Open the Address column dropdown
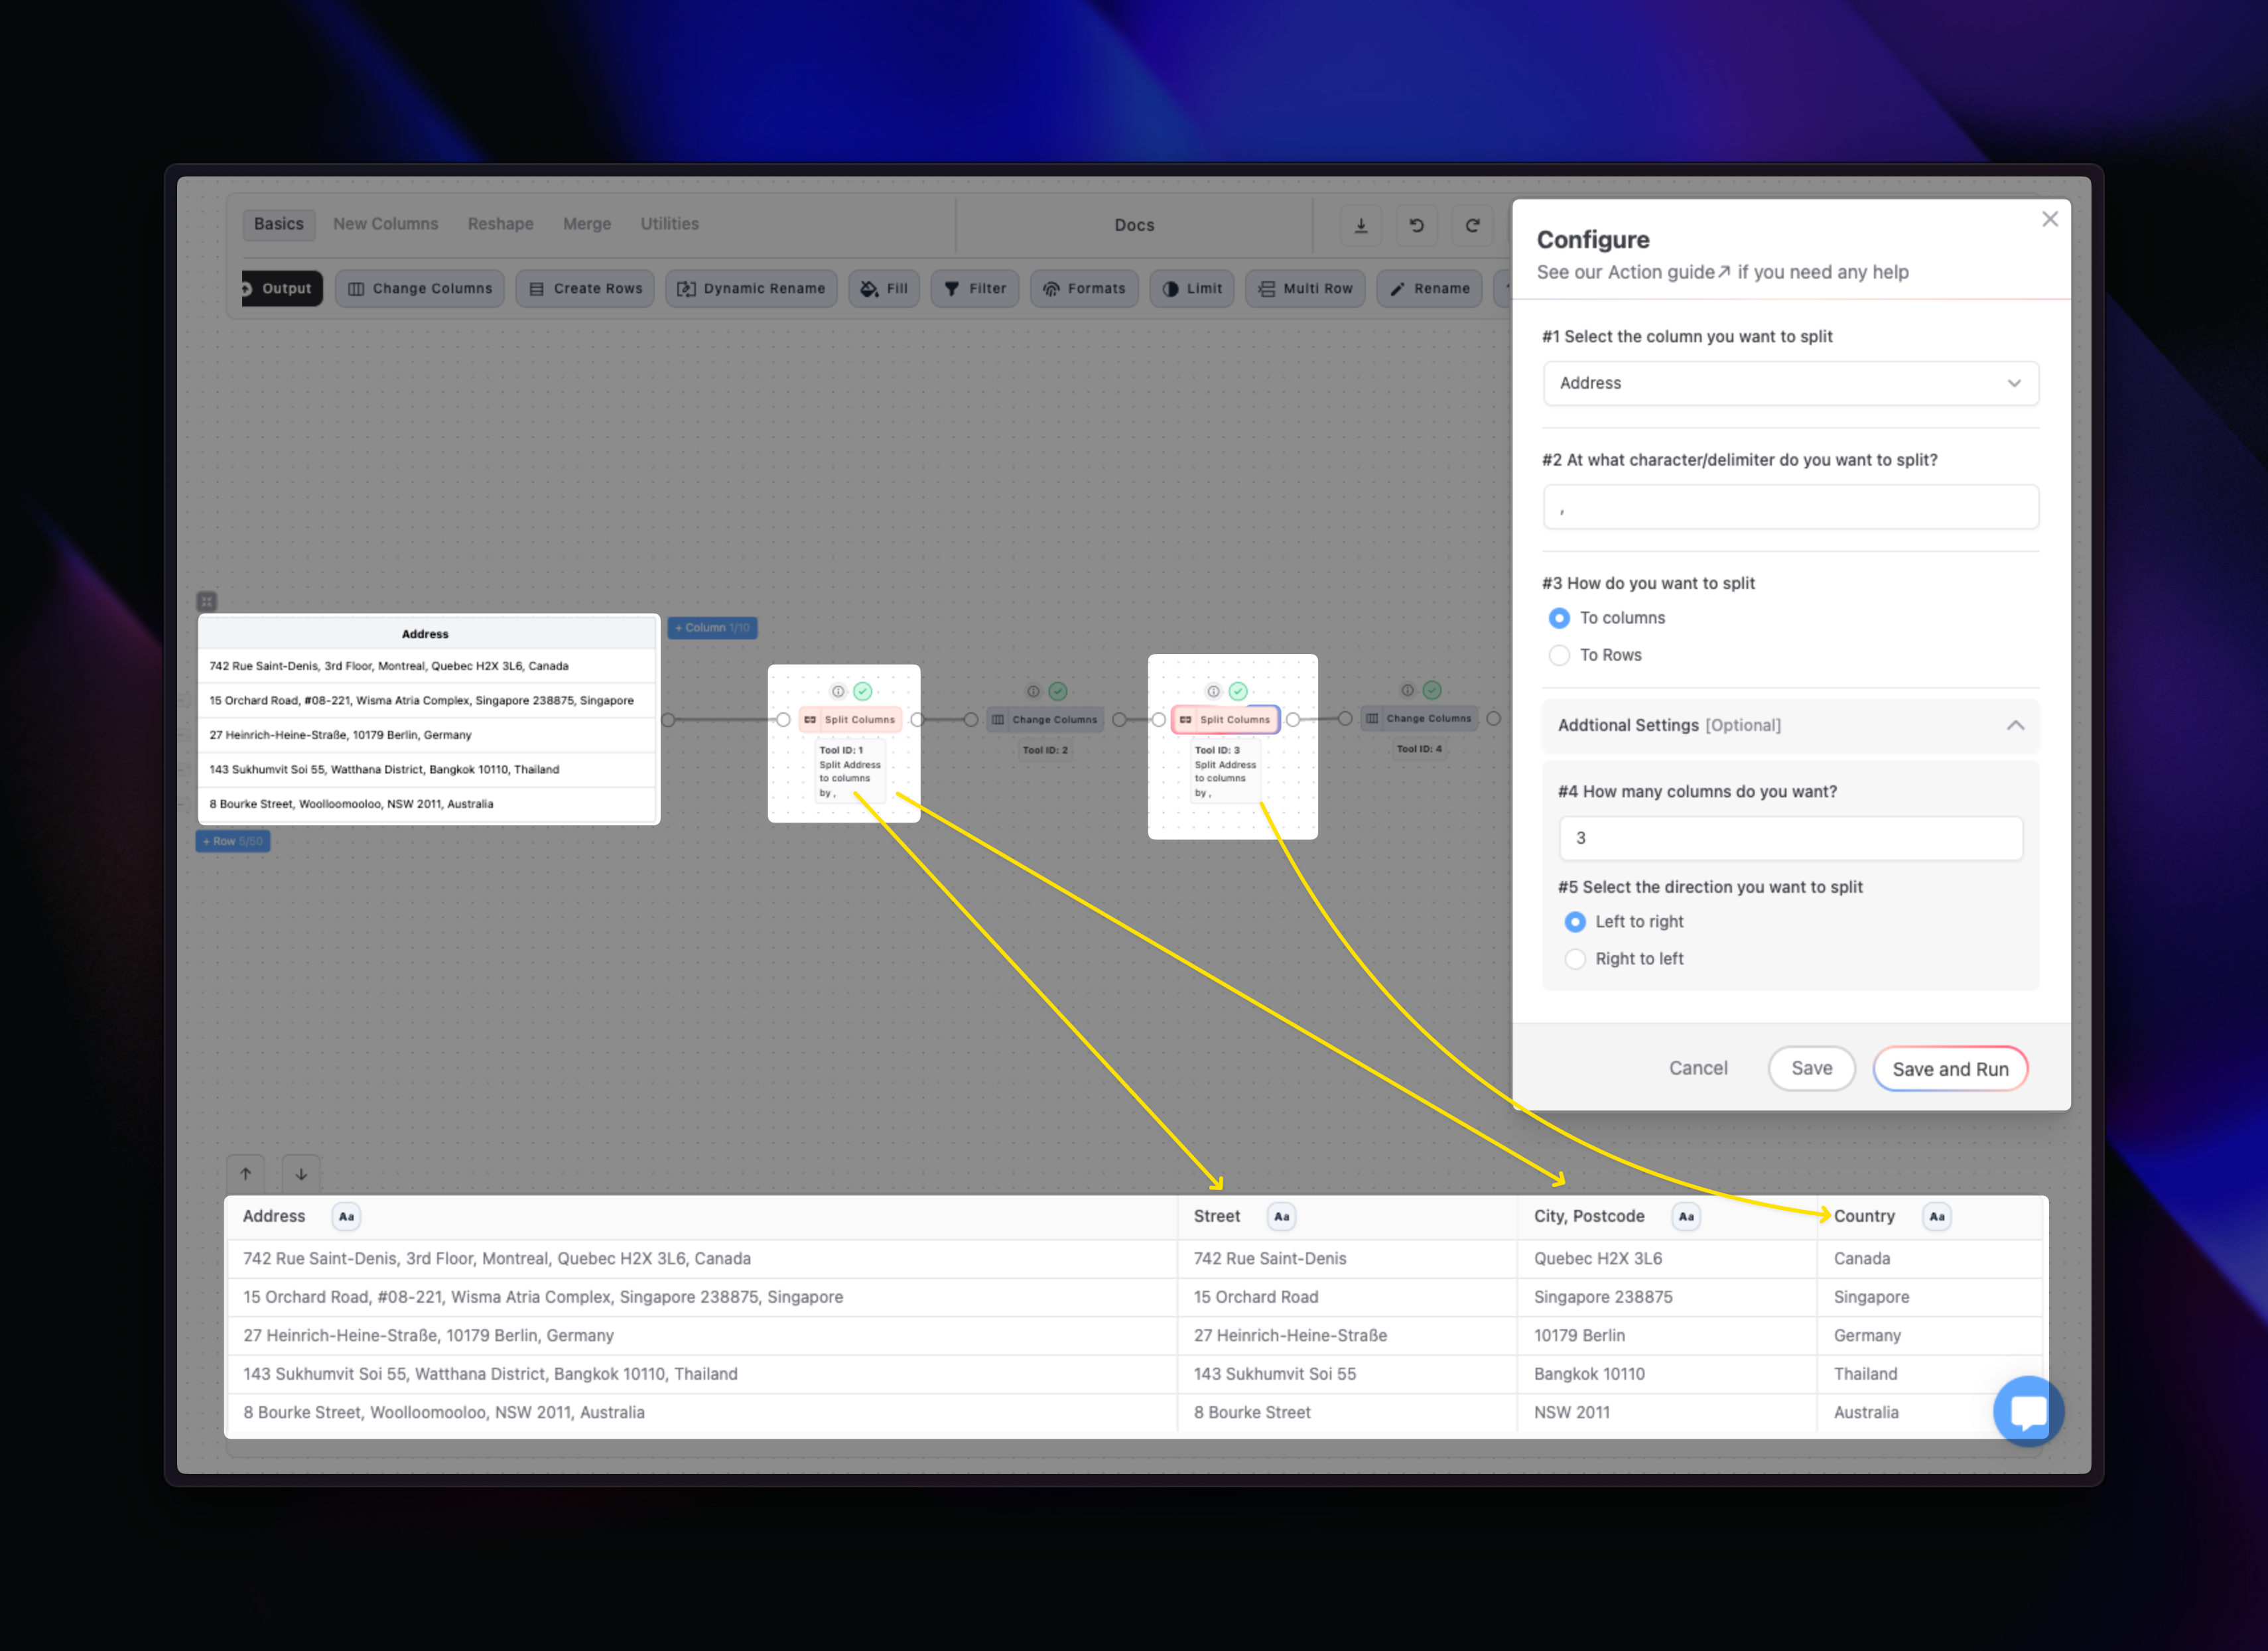The image size is (2268, 1651). [1790, 383]
